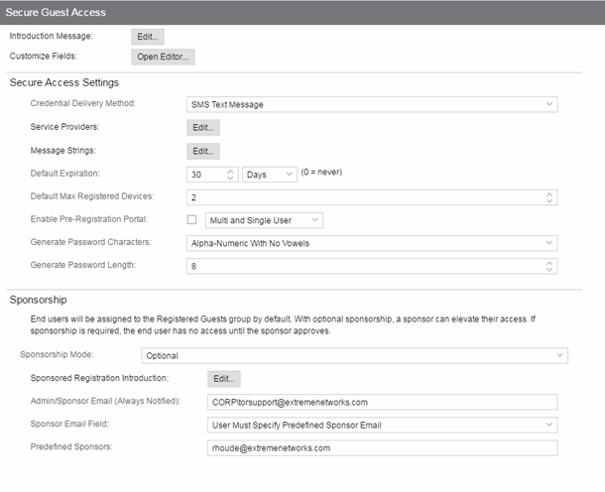
Task: Increase Default Expiration value with up arrow
Action: coord(230,172)
